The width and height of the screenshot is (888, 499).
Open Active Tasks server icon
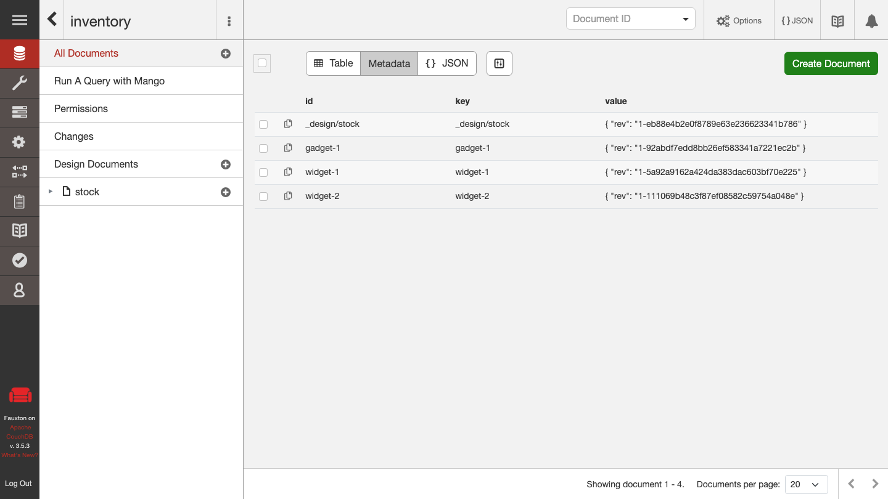point(20,112)
